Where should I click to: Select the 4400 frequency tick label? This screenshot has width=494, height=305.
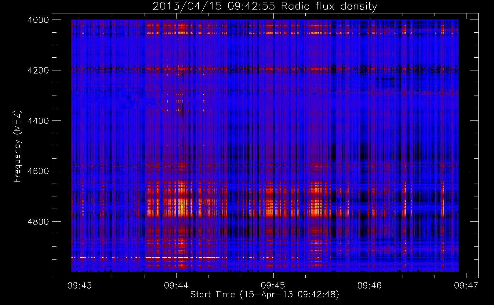(x=38, y=121)
